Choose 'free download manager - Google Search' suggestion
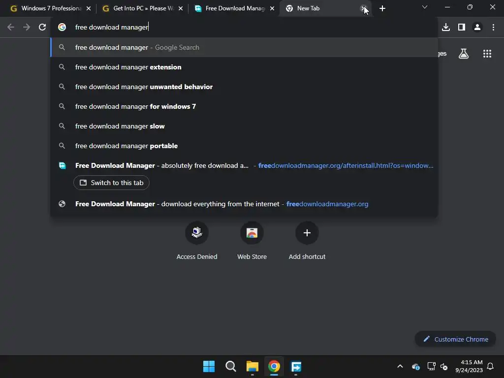The width and height of the screenshot is (504, 378). click(244, 48)
